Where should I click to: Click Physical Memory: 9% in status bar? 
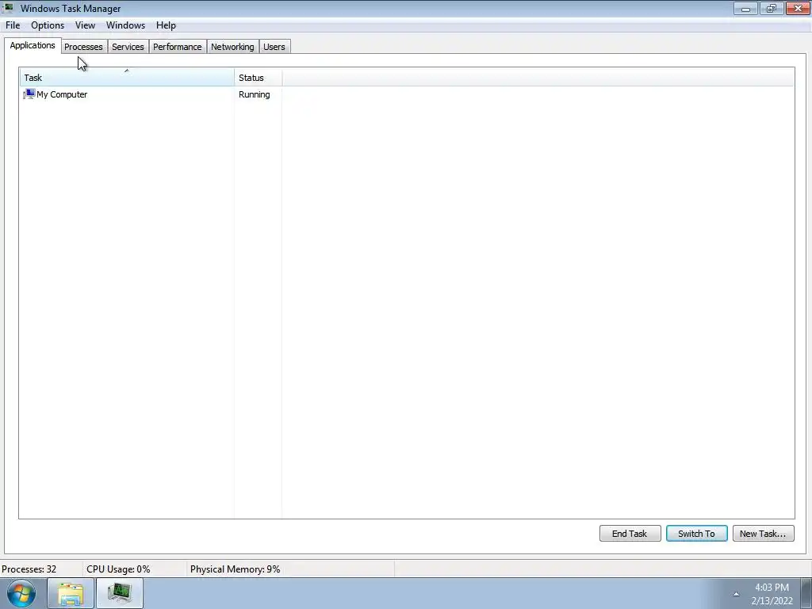(x=235, y=569)
